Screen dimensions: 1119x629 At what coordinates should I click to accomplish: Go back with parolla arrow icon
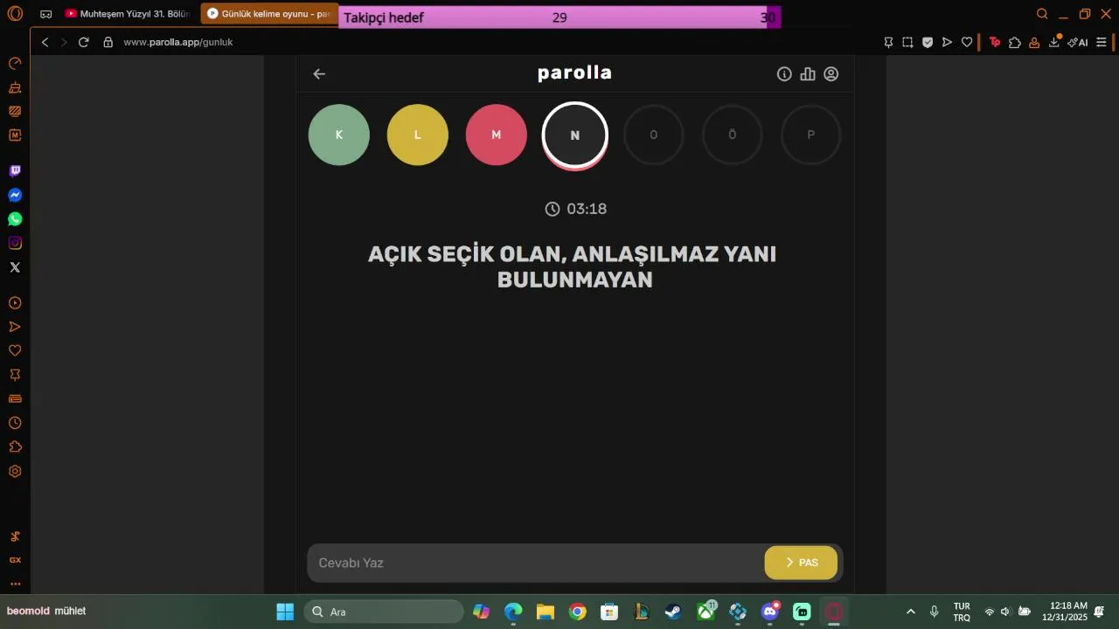point(319,74)
